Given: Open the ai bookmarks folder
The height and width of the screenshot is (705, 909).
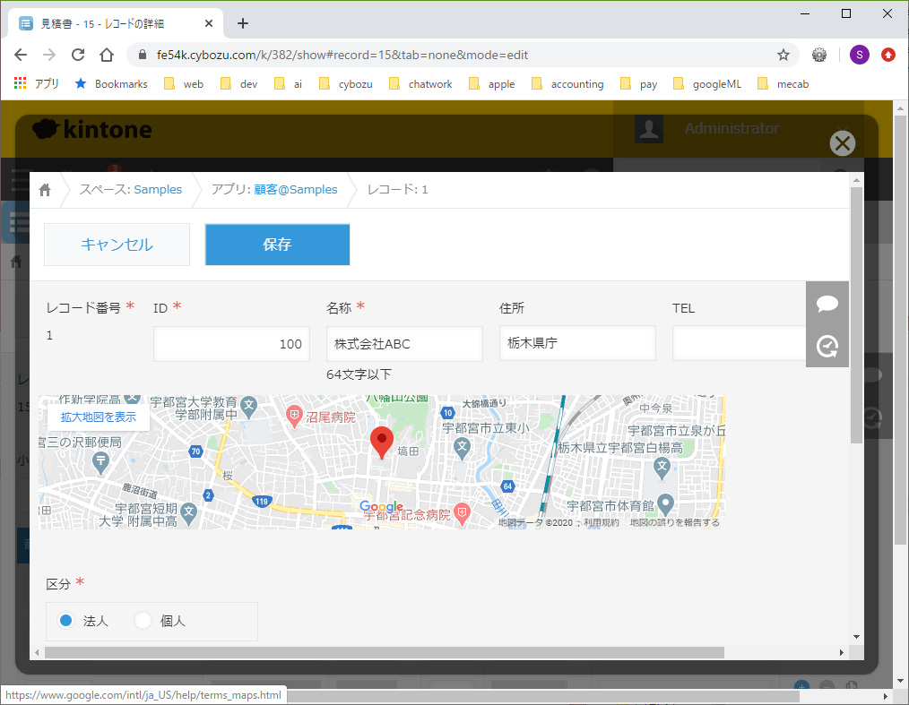Looking at the screenshot, I should tap(289, 84).
